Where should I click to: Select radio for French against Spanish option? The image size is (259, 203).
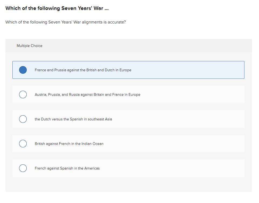(x=23, y=168)
